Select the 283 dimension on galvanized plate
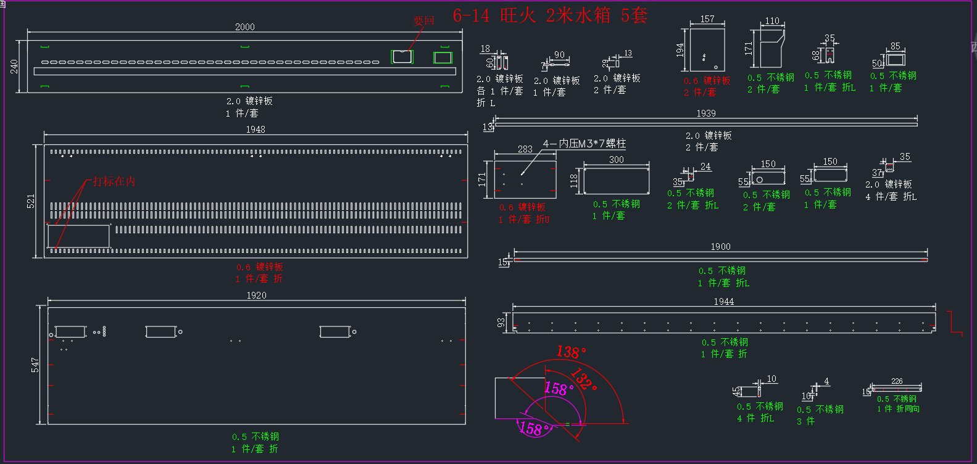Screen dimensions: 977x464 click(525, 149)
